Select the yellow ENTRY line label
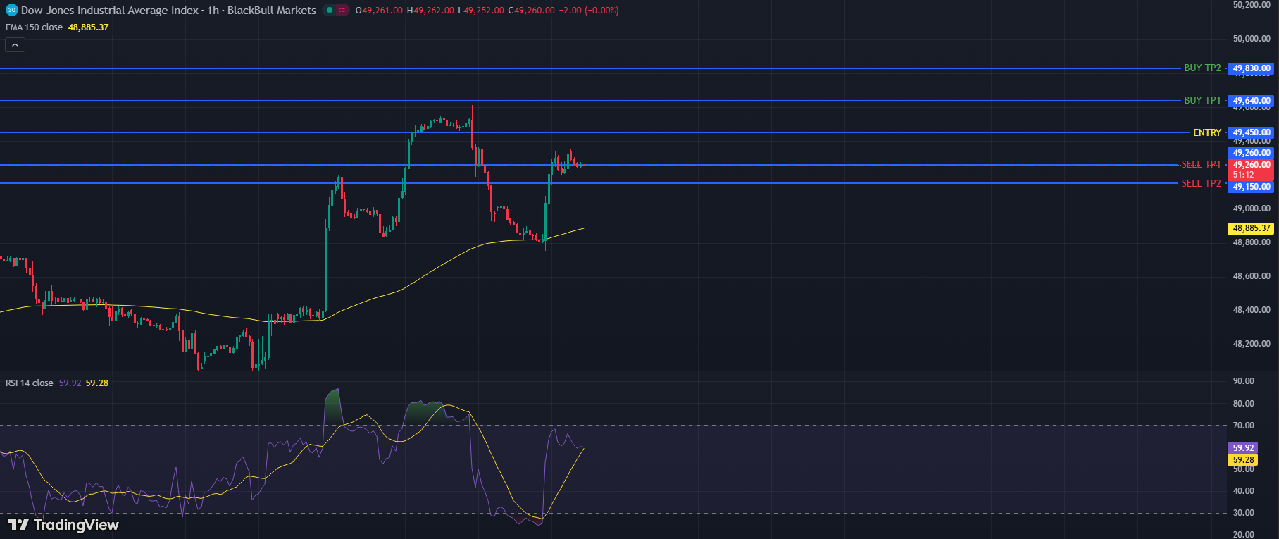Image resolution: width=1279 pixels, height=539 pixels. point(1206,132)
